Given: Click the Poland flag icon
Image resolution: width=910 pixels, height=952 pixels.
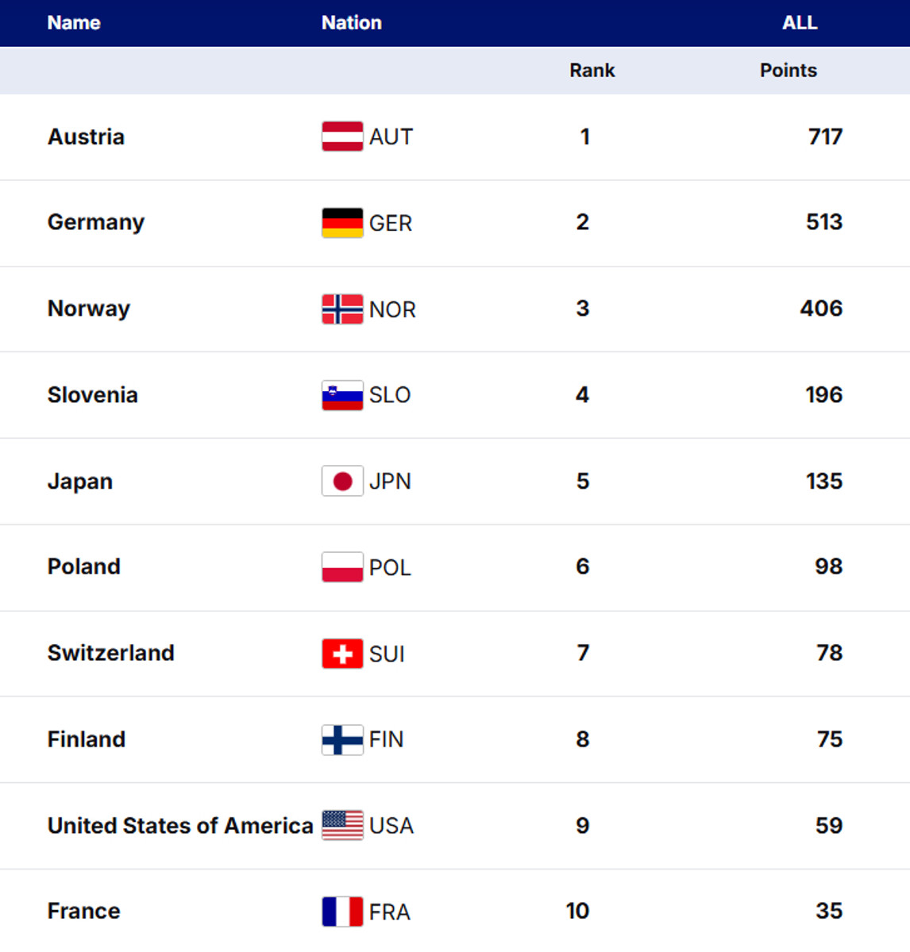Looking at the screenshot, I should tap(342, 567).
